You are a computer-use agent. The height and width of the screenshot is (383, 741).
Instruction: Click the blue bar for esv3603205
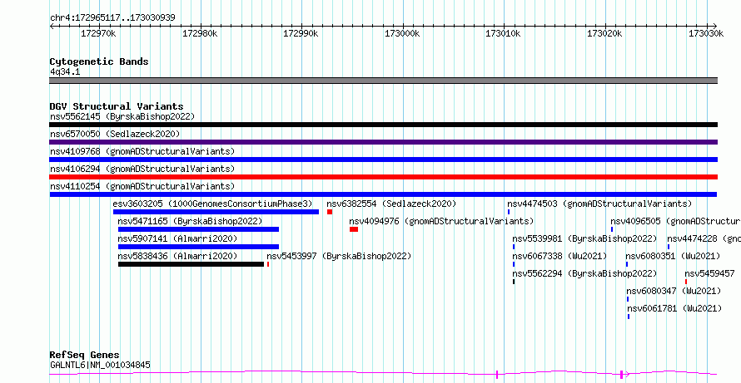[216, 212]
